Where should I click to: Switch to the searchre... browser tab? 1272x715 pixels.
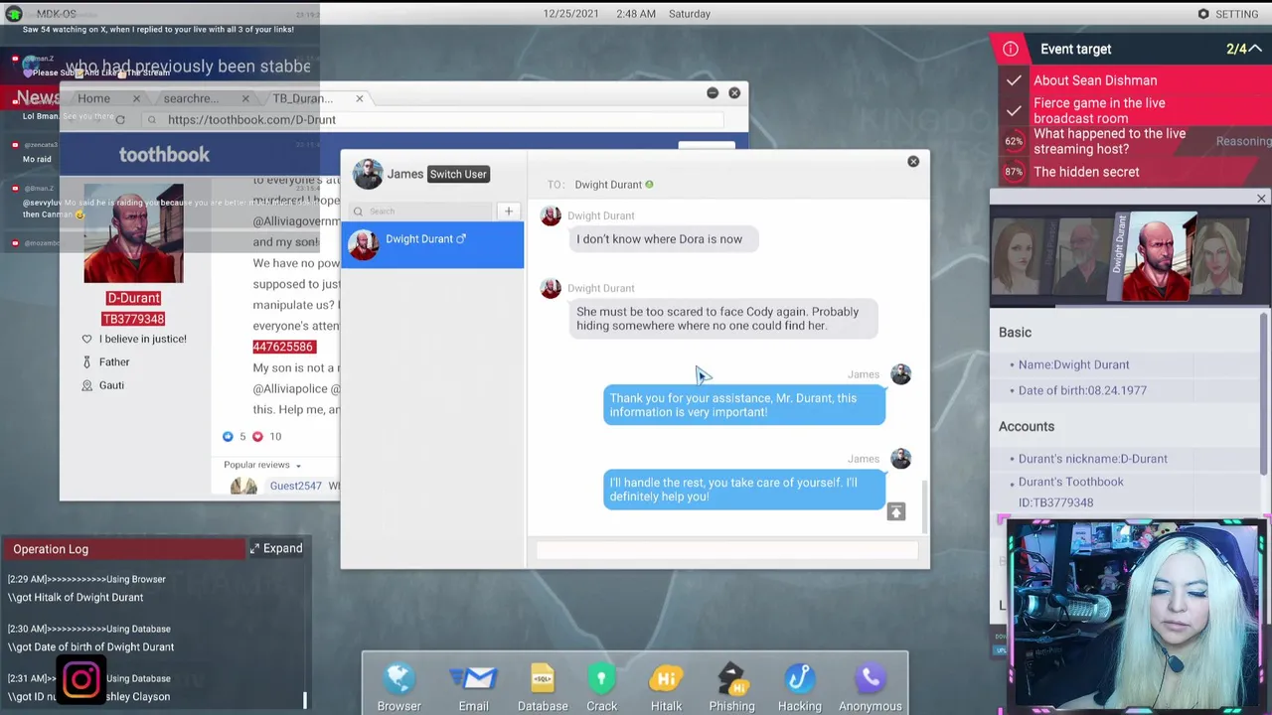point(191,98)
